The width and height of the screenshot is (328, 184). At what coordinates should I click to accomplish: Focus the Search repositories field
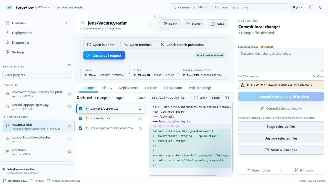(250, 7)
